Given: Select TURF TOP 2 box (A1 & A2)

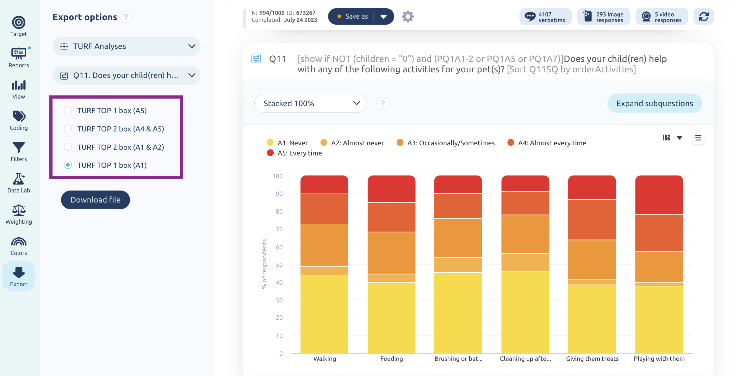Looking at the screenshot, I should click(68, 147).
